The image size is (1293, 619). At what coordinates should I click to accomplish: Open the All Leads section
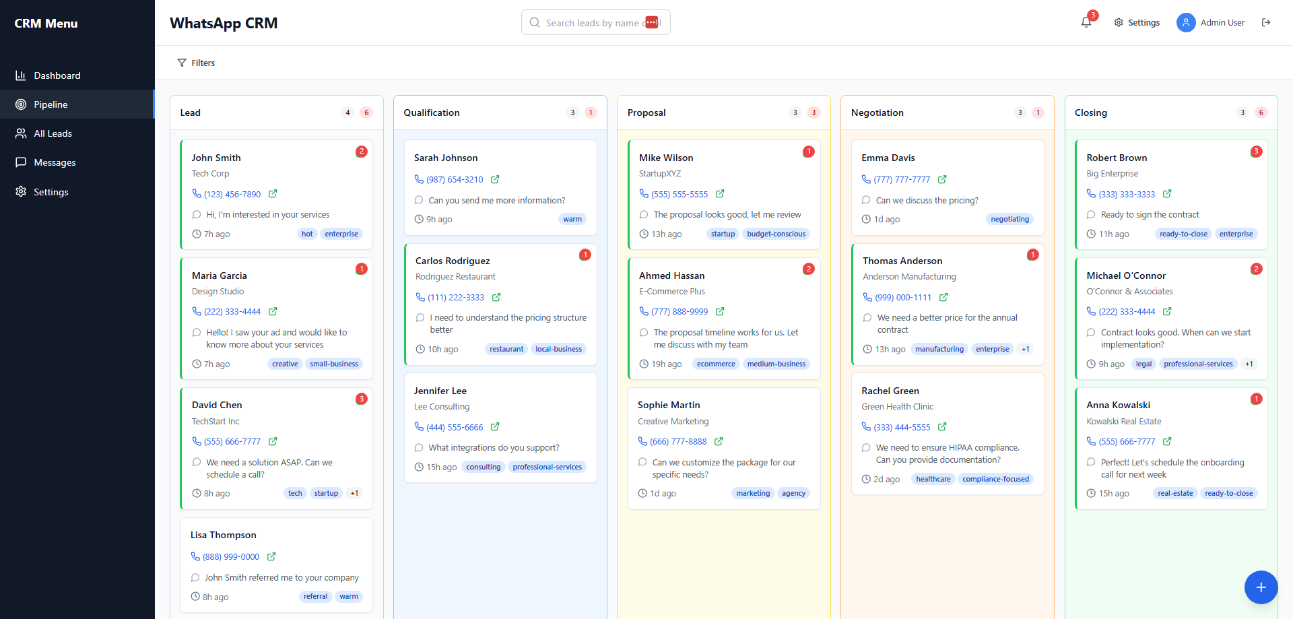coord(53,133)
